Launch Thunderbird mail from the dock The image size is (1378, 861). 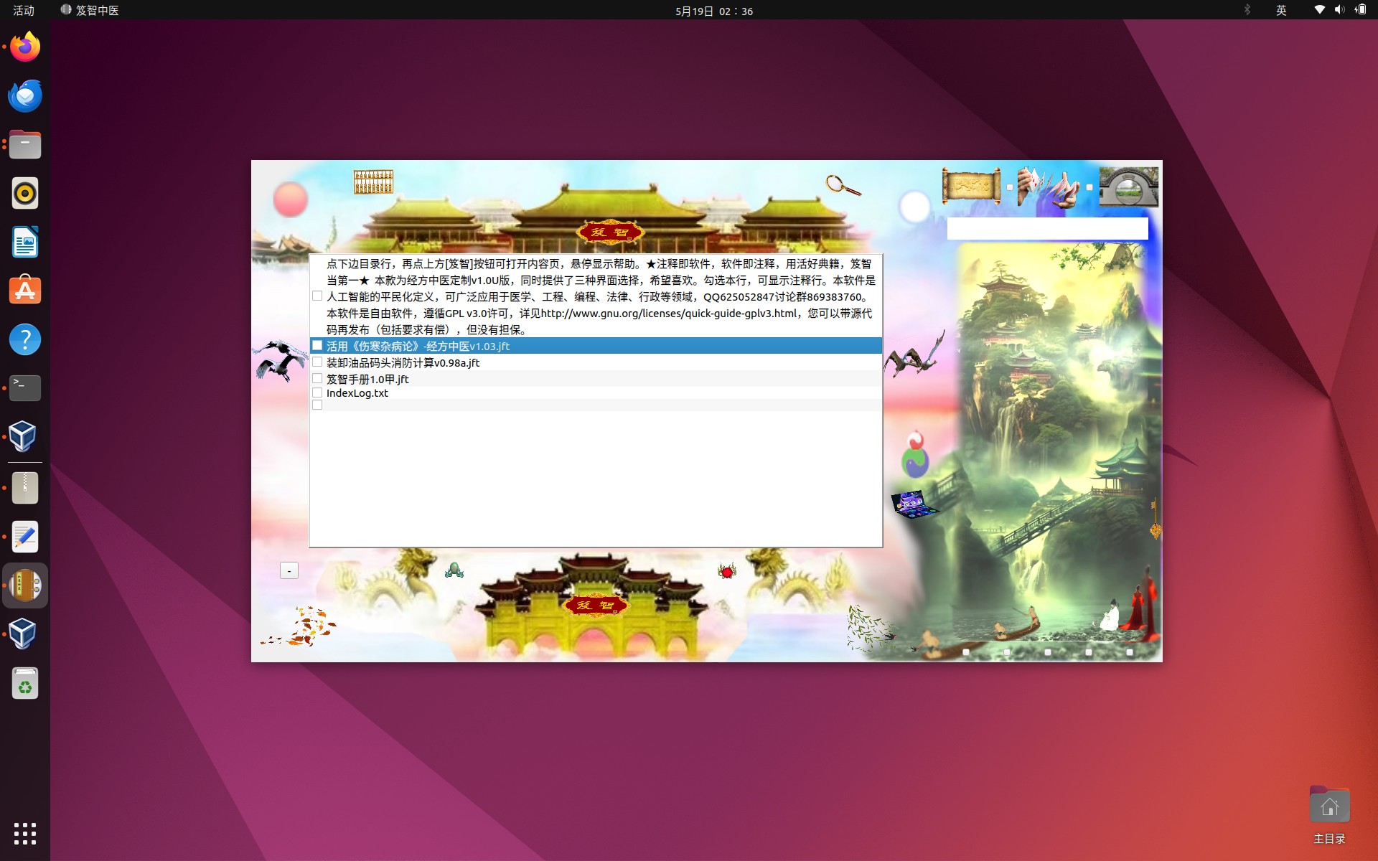(25, 95)
